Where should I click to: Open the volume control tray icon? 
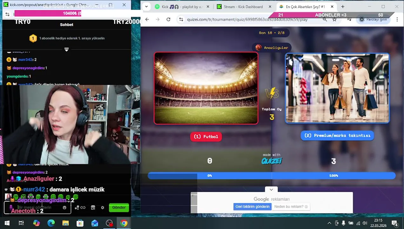coord(365,223)
